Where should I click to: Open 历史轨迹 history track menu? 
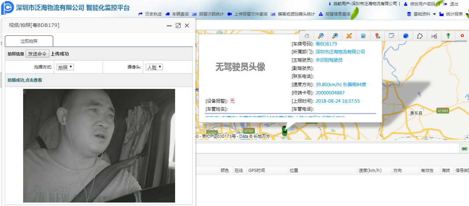(150, 14)
